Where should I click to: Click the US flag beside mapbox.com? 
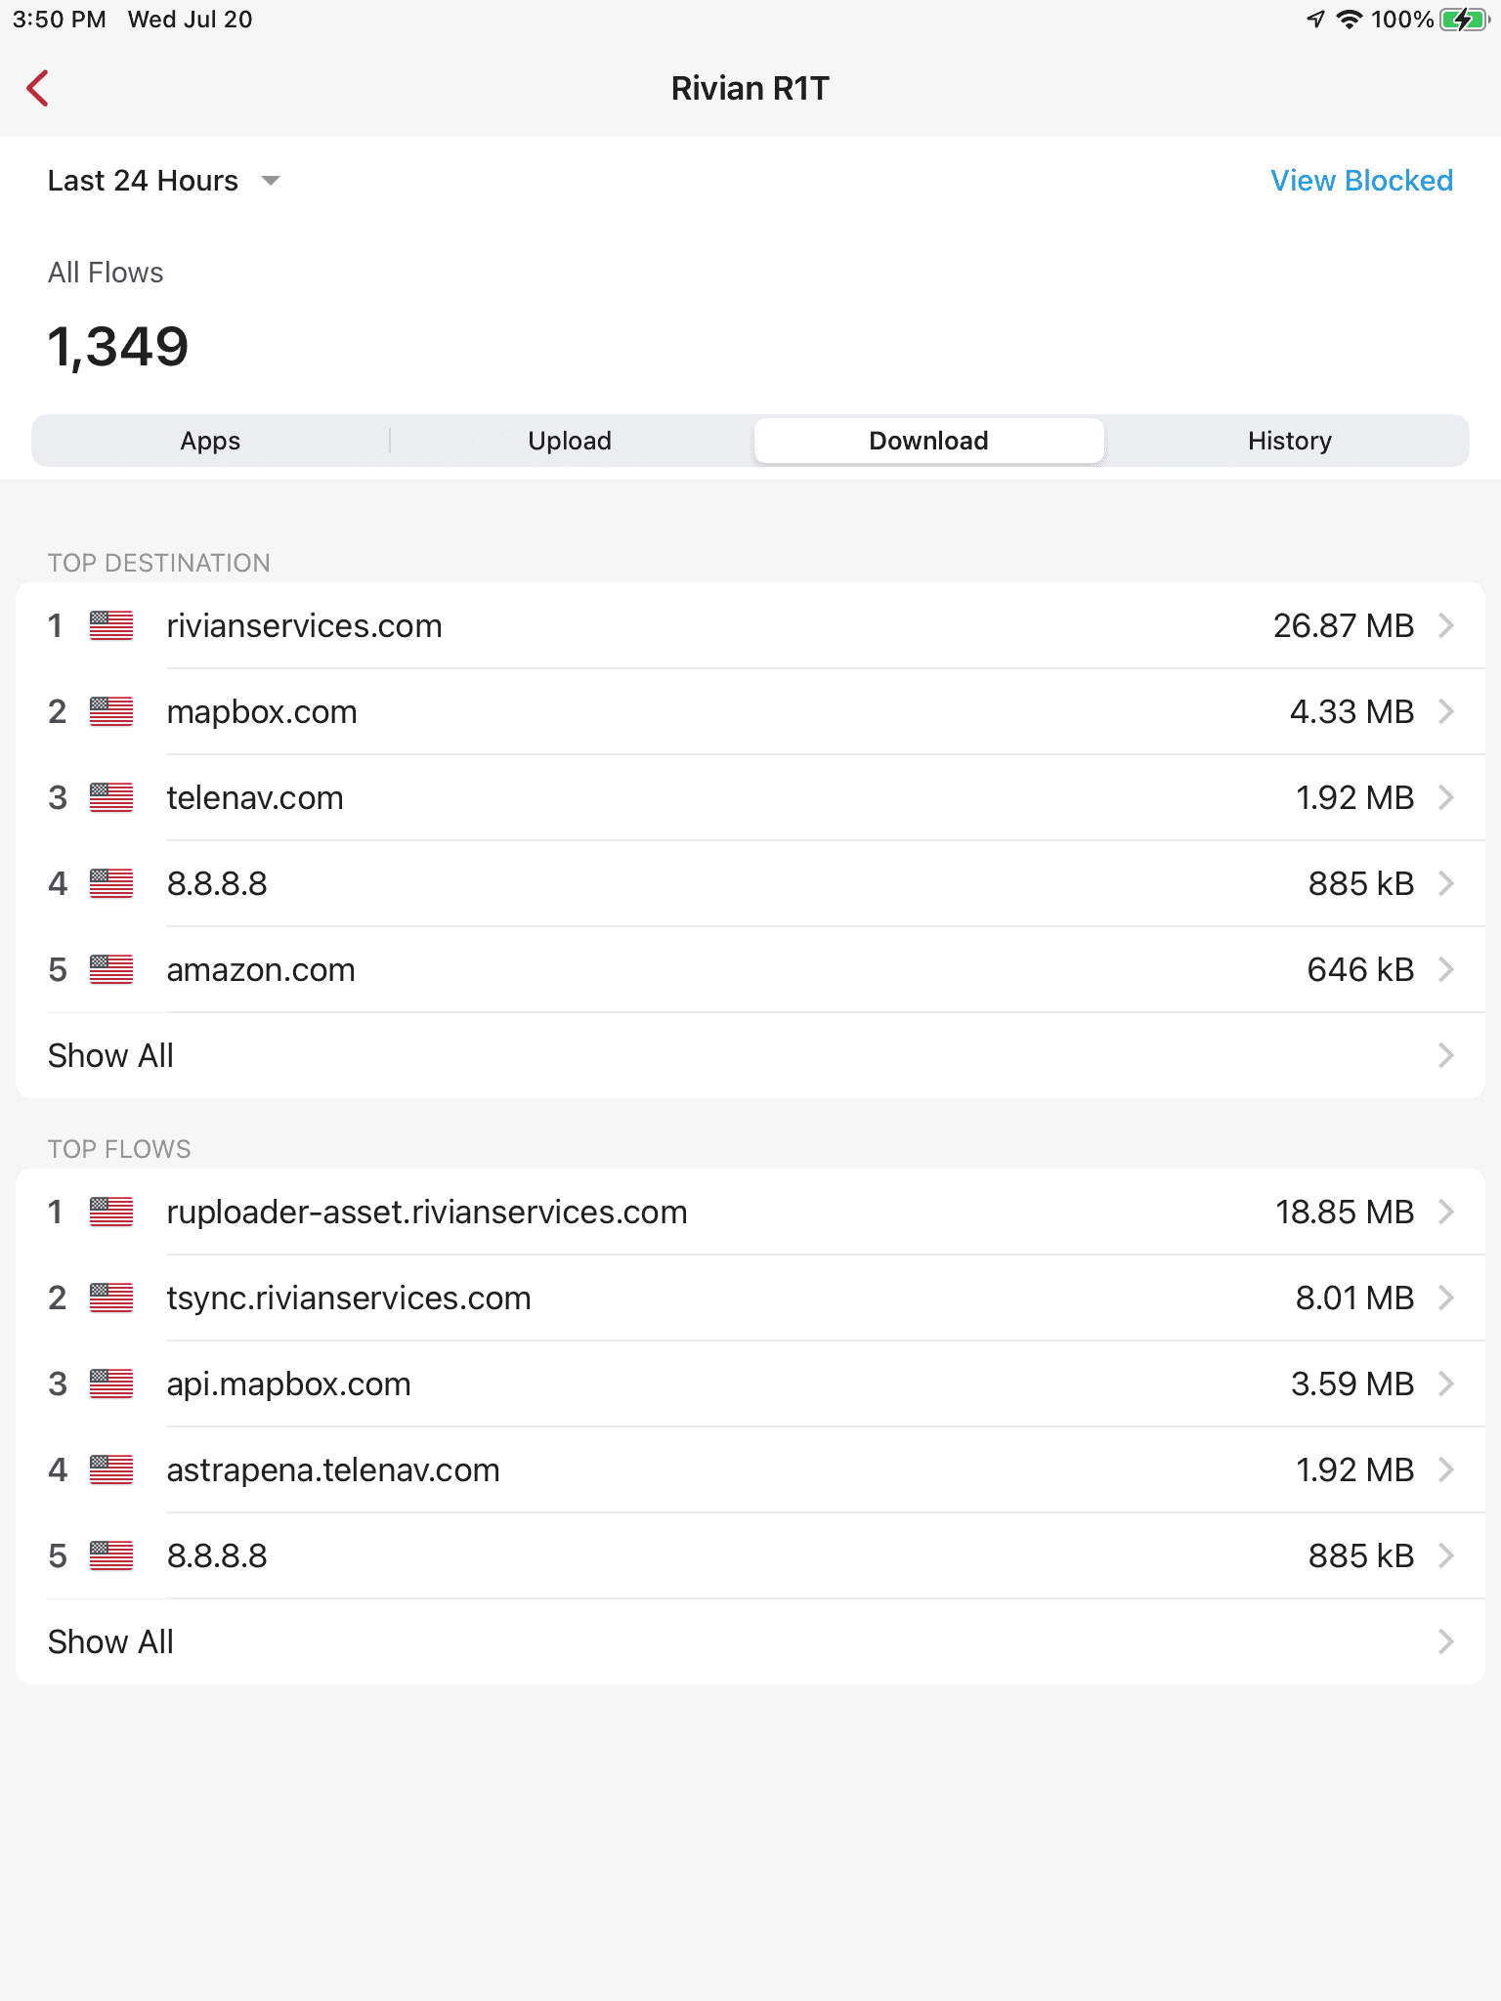[x=111, y=711]
